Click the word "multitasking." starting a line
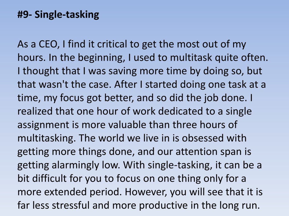 (x=47, y=138)
